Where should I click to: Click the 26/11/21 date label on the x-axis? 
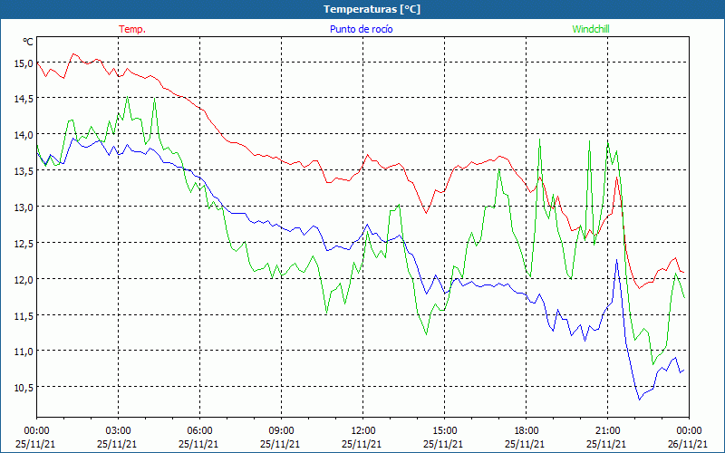click(688, 444)
